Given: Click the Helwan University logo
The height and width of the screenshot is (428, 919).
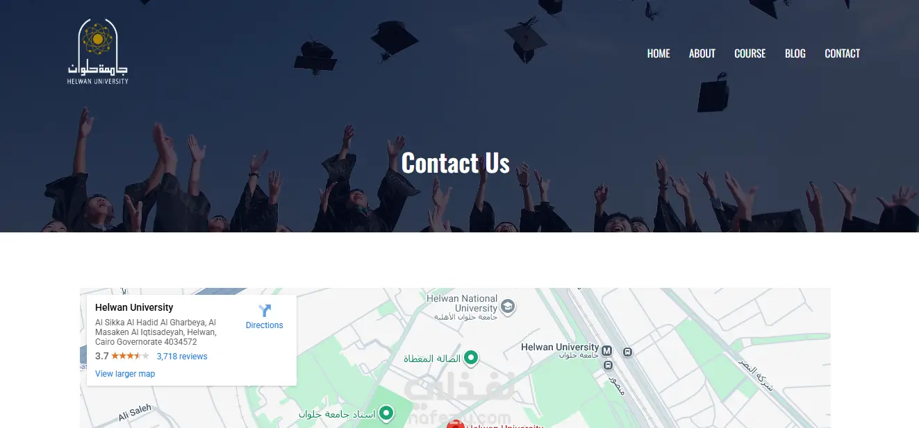Looking at the screenshot, I should coord(98,52).
